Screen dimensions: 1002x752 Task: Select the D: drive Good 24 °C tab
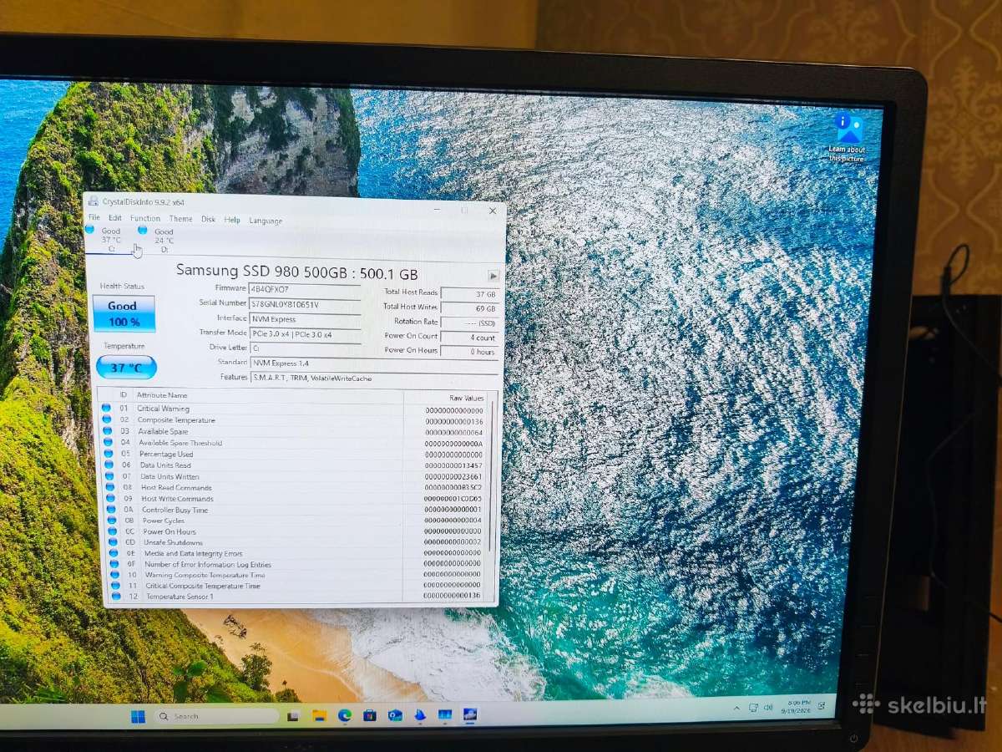coord(164,240)
